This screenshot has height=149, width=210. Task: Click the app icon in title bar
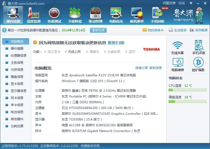pyautogui.click(x=4, y=3)
